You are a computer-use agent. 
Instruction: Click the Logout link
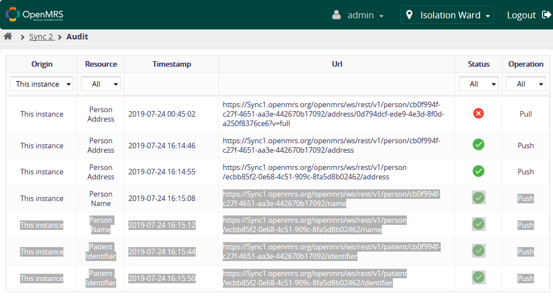pyautogui.click(x=521, y=15)
